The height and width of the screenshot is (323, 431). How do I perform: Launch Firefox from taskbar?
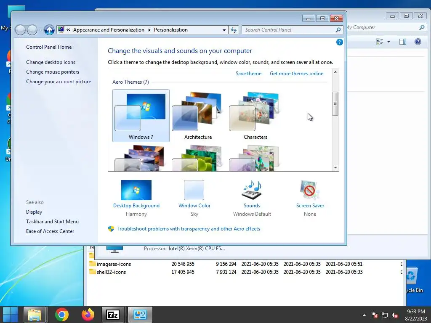pyautogui.click(x=88, y=315)
